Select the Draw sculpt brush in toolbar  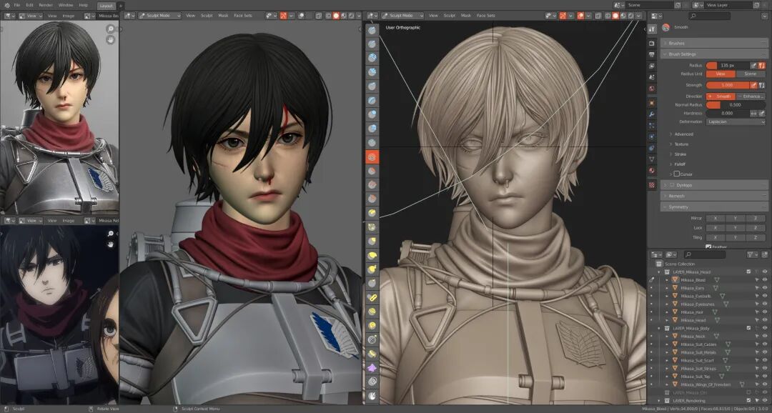[372, 30]
